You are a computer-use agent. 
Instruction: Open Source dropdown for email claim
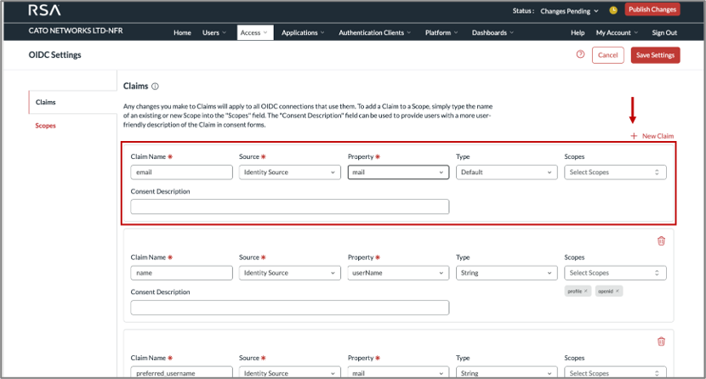coord(289,173)
